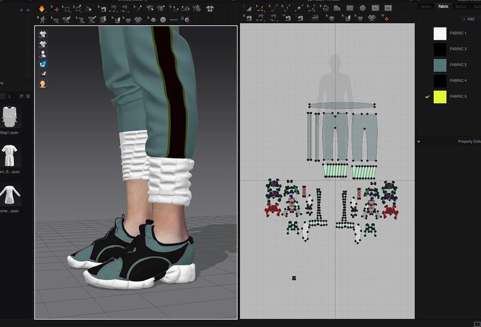Click the Add fabric button

coord(468,19)
